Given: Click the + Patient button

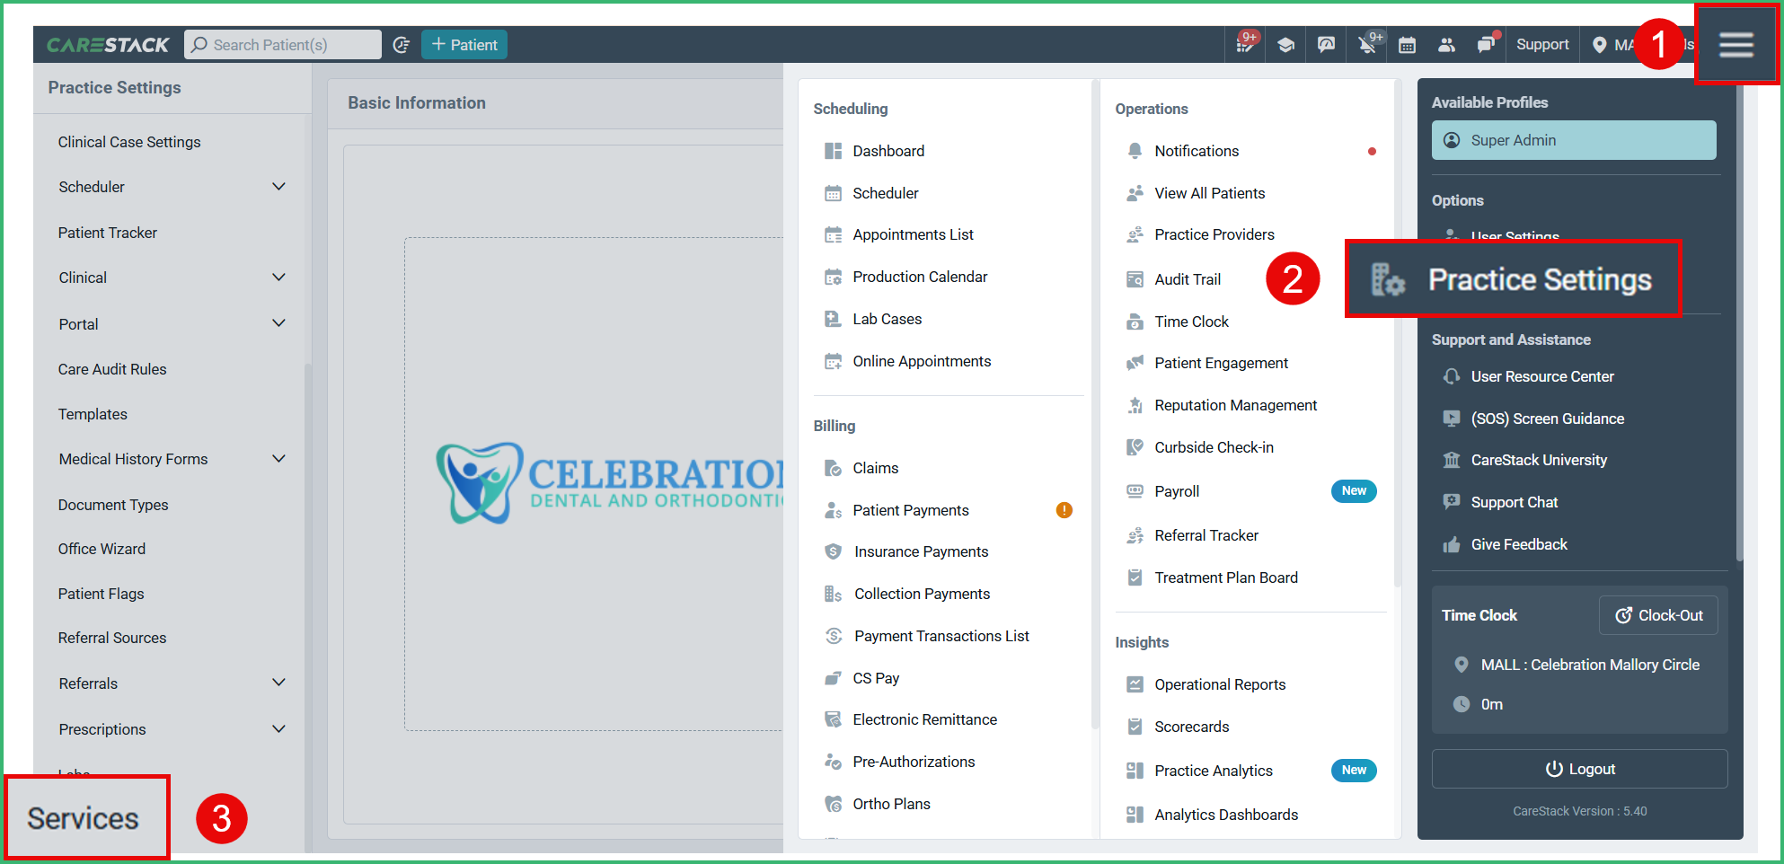Looking at the screenshot, I should coord(464,43).
